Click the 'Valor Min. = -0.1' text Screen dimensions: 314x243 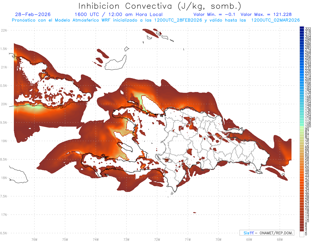point(215,14)
